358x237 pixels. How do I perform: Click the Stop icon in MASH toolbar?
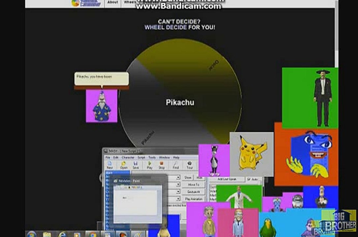(x=162, y=165)
